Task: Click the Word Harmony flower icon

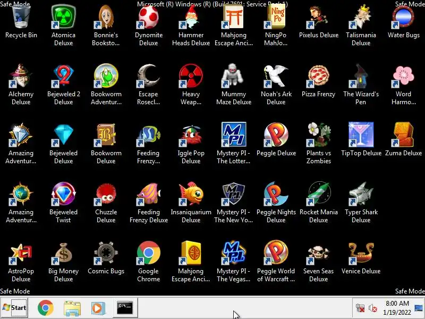Action: pos(403,76)
